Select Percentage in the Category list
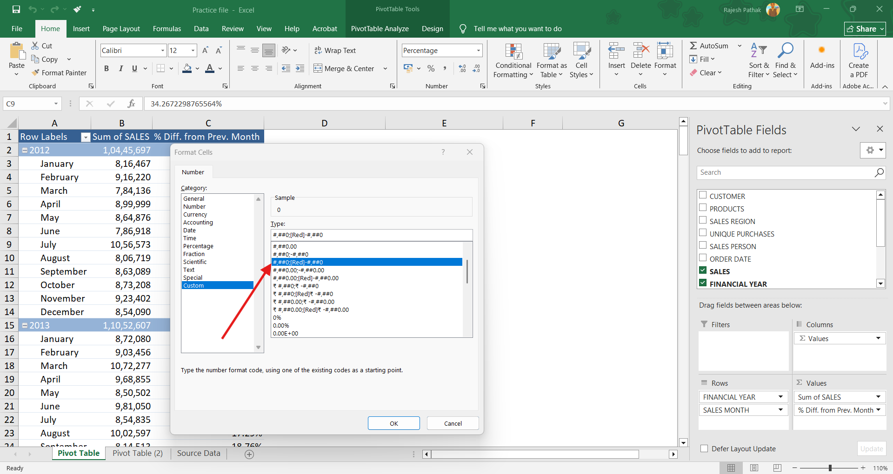The height and width of the screenshot is (474, 893). point(198,246)
